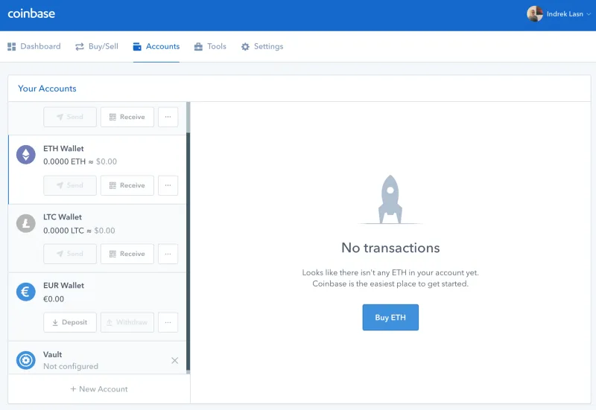Click the No transactions heading
This screenshot has height=410, width=596.
[x=390, y=248]
